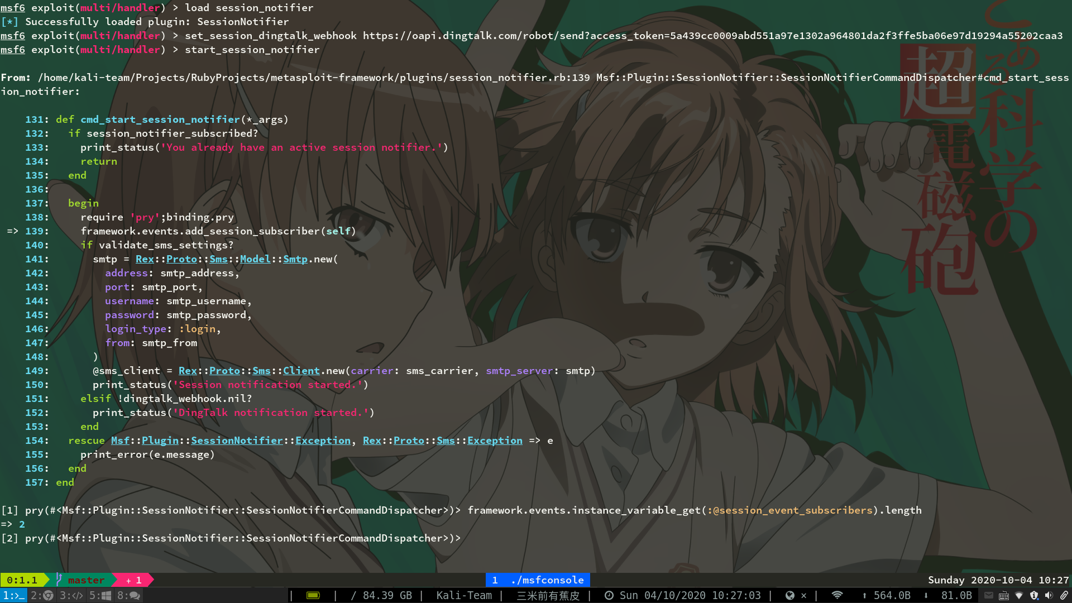
Task: Click the '564.0B' upload rate value
Action: pyautogui.click(x=892, y=596)
